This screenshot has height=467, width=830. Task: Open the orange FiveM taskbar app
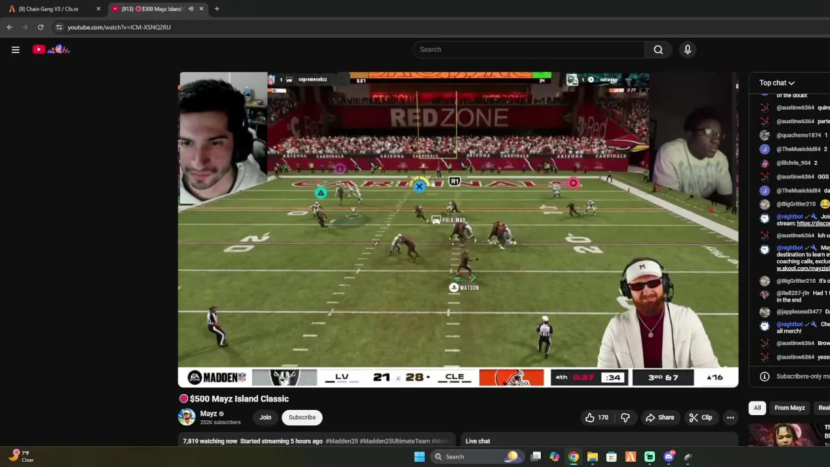(630, 457)
